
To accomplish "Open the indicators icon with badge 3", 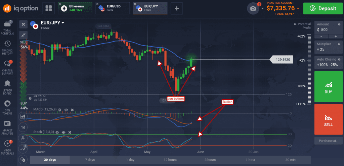I will pos(23,149).
